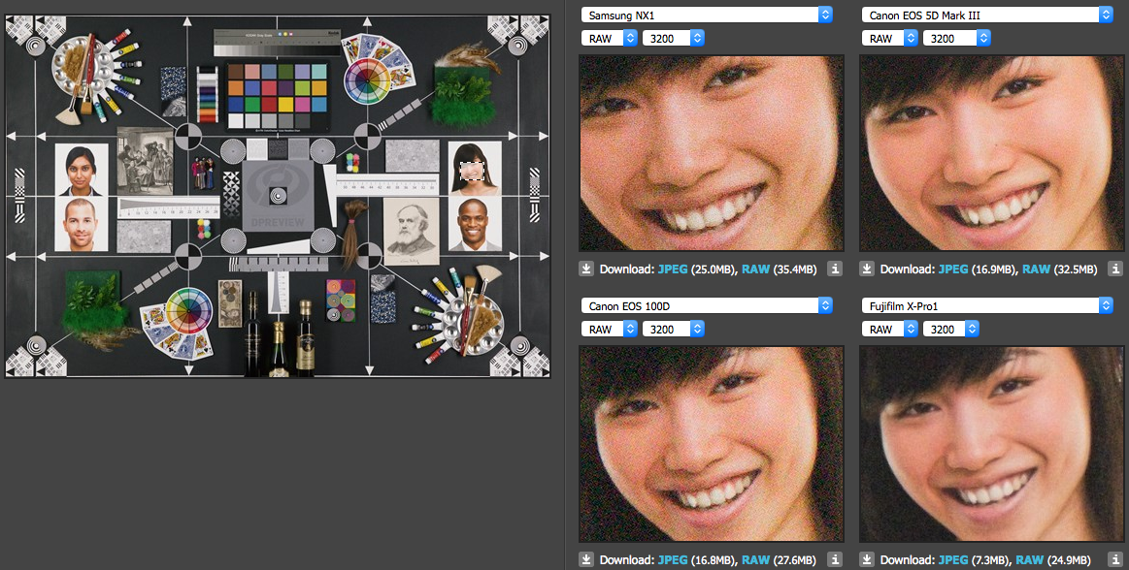Open the Fujifilm X-Pro1 camera dropdown

tap(987, 306)
